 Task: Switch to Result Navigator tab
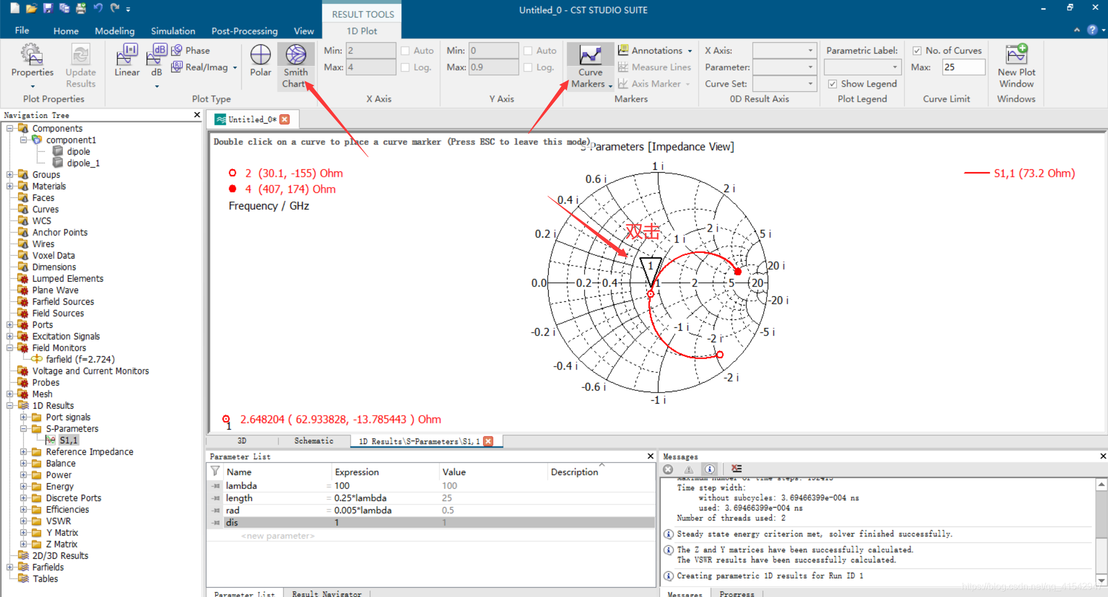coord(326,593)
